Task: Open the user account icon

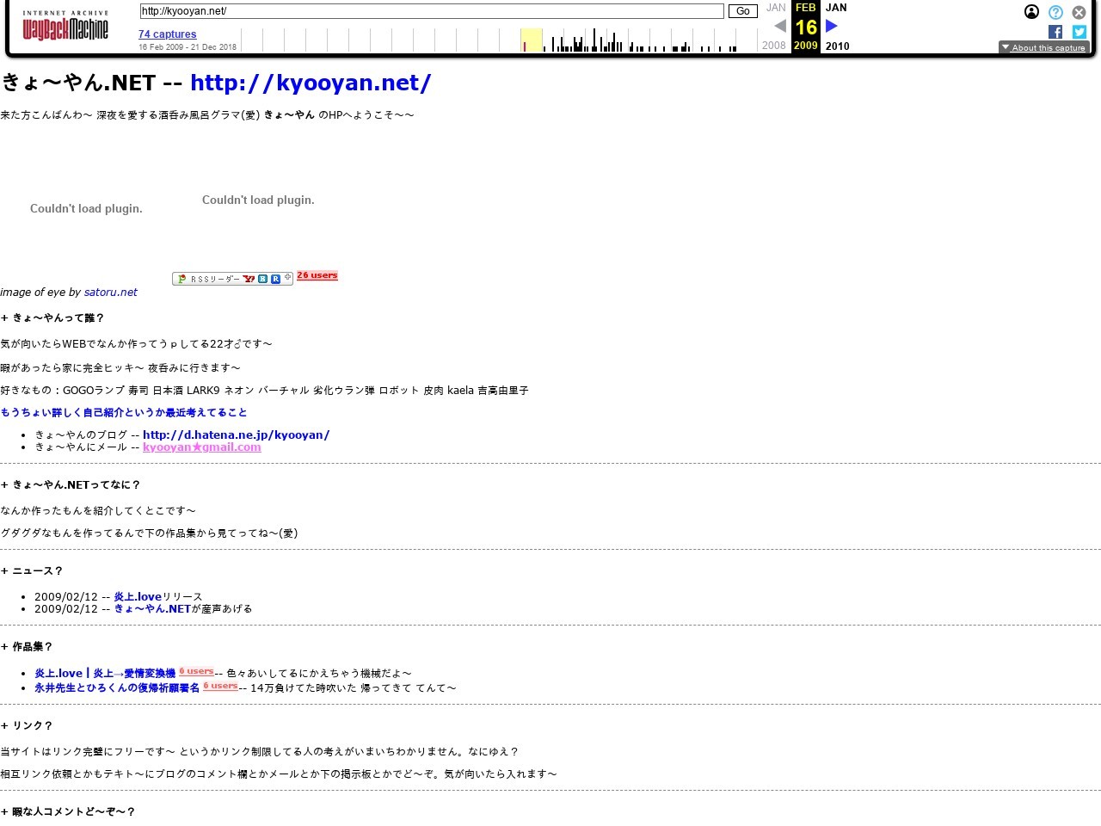Action: click(1031, 12)
